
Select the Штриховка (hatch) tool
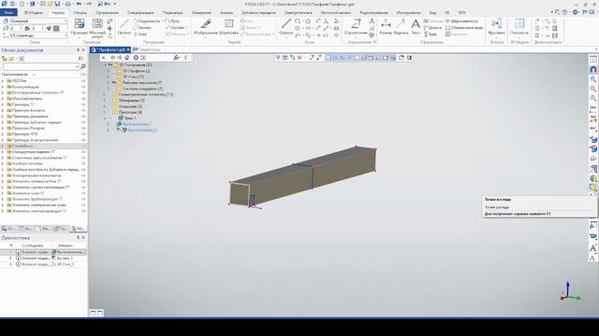tap(228, 27)
